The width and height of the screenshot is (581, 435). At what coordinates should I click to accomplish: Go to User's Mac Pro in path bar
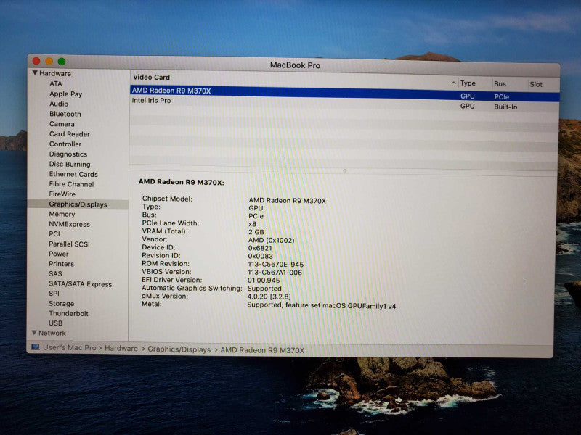click(x=69, y=348)
